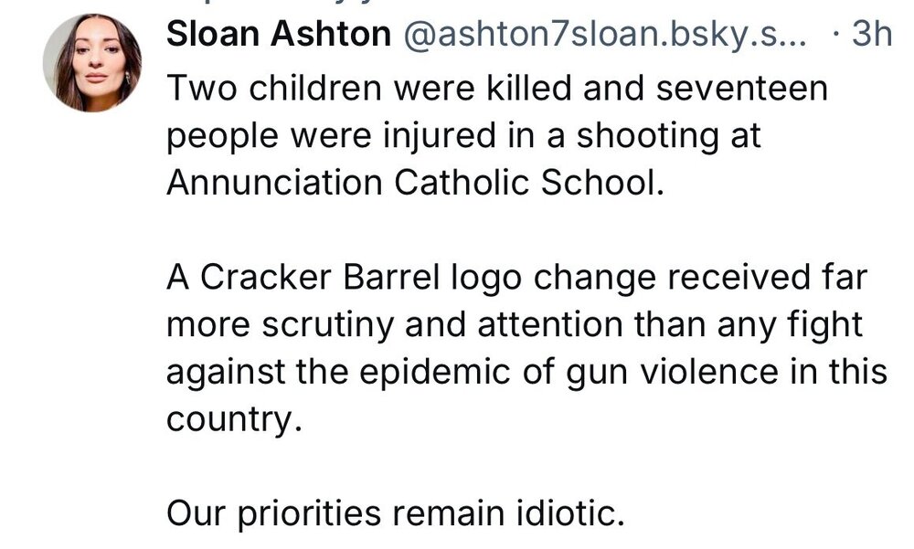Image resolution: width=914 pixels, height=549 pixels.
Task: Click the words "Two children" in the post
Action: tap(255, 90)
